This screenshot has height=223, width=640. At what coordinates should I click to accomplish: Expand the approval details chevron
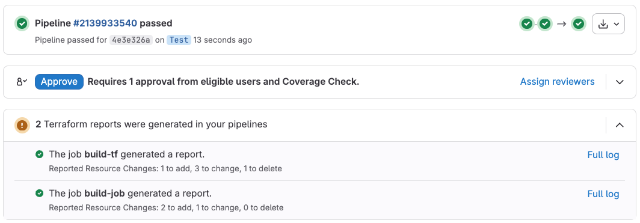(620, 82)
